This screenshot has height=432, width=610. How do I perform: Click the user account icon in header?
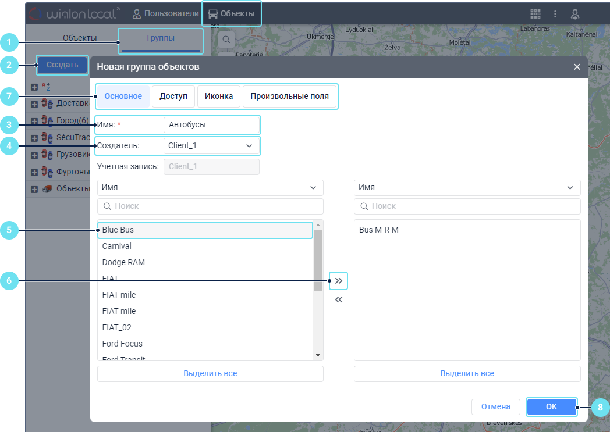pyautogui.click(x=575, y=14)
